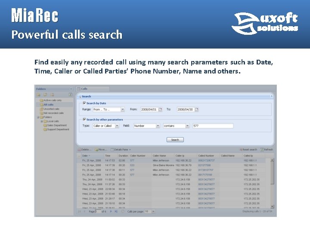Image resolution: width=310 pixels, height=232 pixels.
Task: Select Not recorded calls folder
Action: (52, 113)
